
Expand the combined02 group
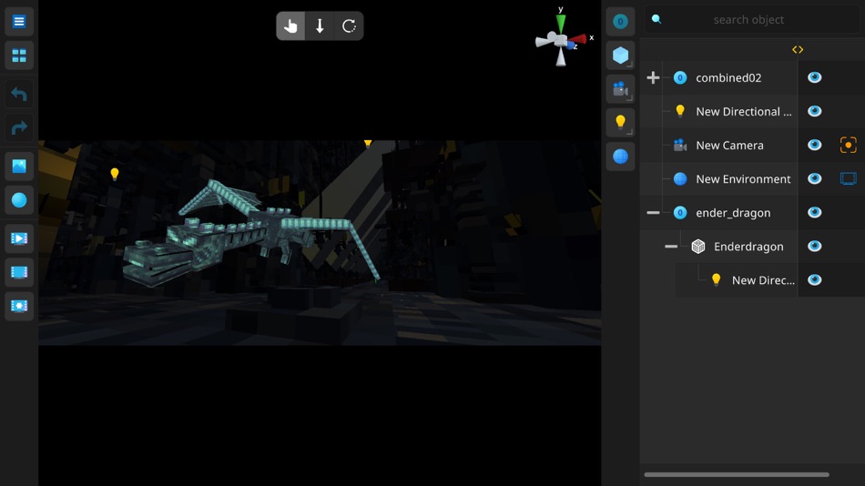click(653, 77)
